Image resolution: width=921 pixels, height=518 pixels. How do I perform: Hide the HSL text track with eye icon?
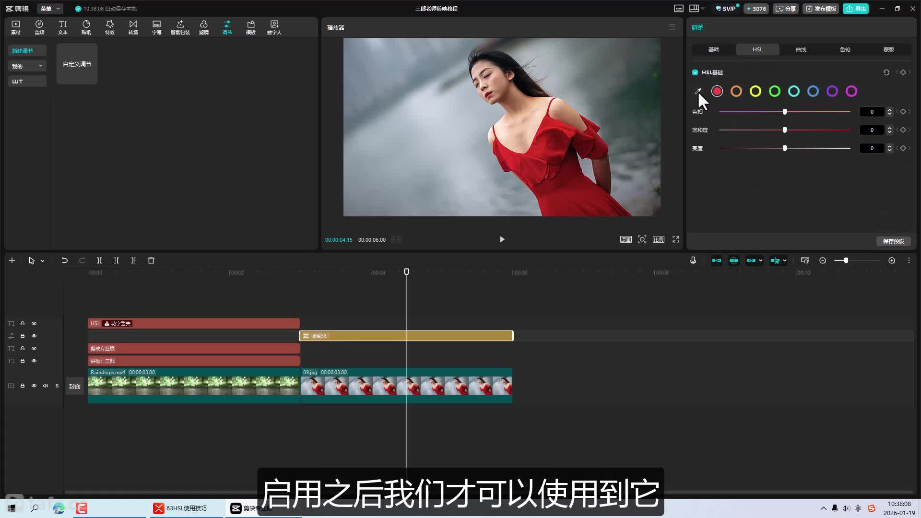click(34, 323)
